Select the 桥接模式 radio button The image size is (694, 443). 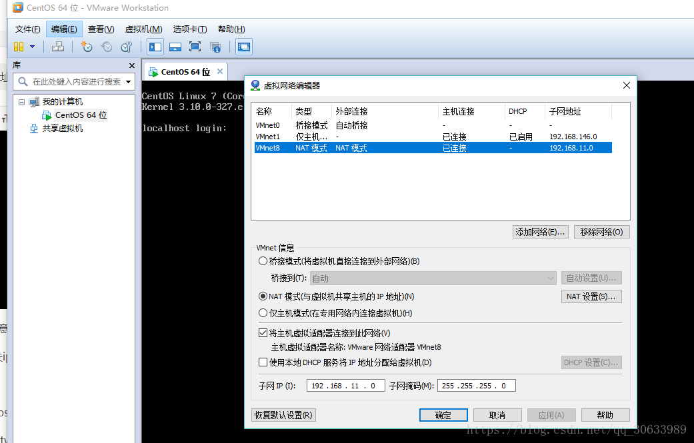point(263,261)
